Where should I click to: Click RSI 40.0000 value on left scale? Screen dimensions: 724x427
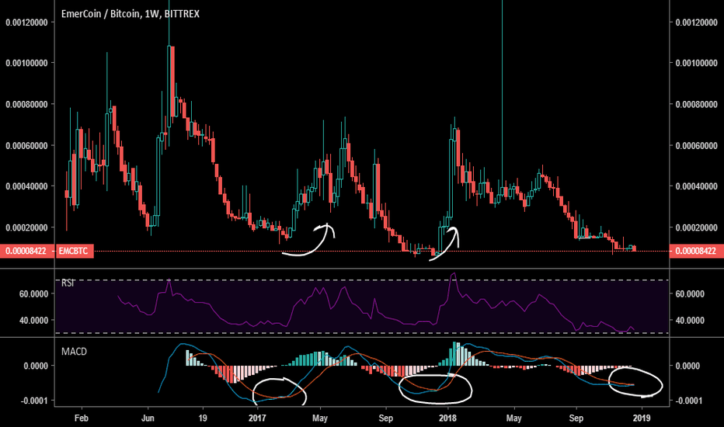pos(33,321)
